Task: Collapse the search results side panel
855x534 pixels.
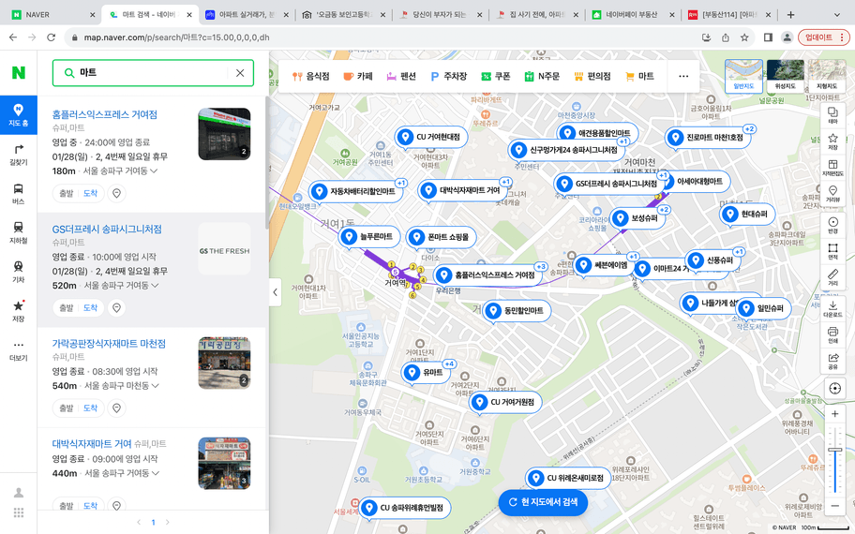Action: tap(275, 292)
